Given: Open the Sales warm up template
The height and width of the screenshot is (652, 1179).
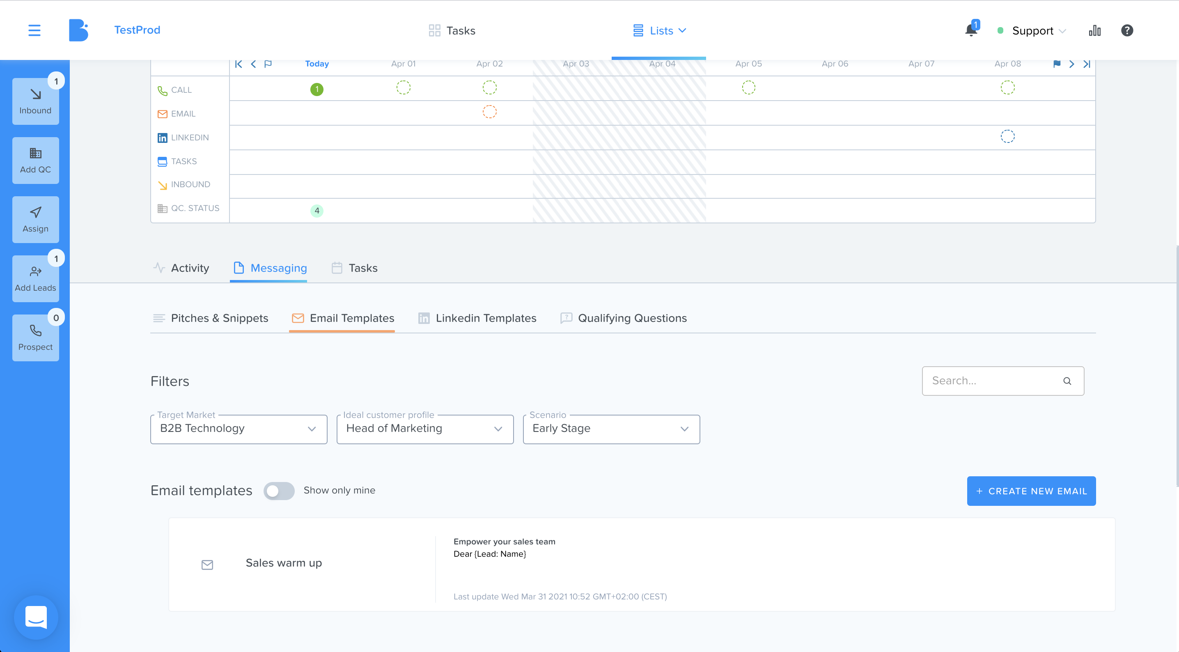Looking at the screenshot, I should tap(642, 565).
